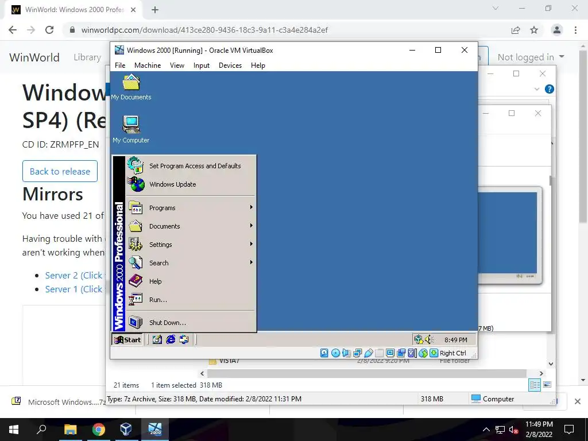Click the guest clock showing 8:49 PM
588x441 pixels.
[x=455, y=340]
